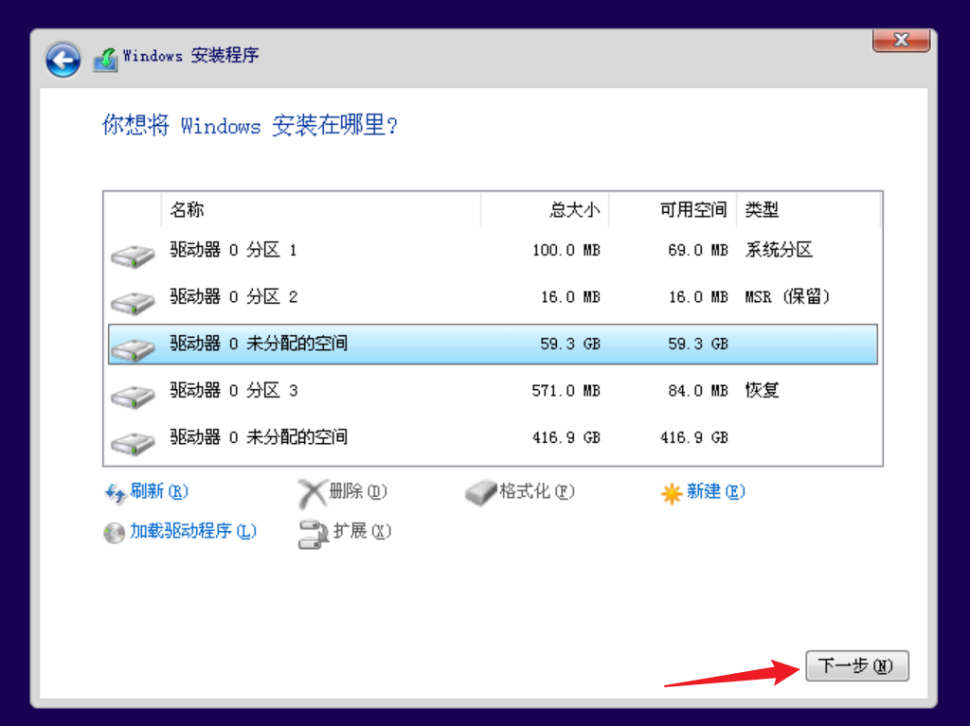Image resolution: width=970 pixels, height=726 pixels.
Task: Click the 69.0 MB free space cell
Action: click(x=698, y=251)
